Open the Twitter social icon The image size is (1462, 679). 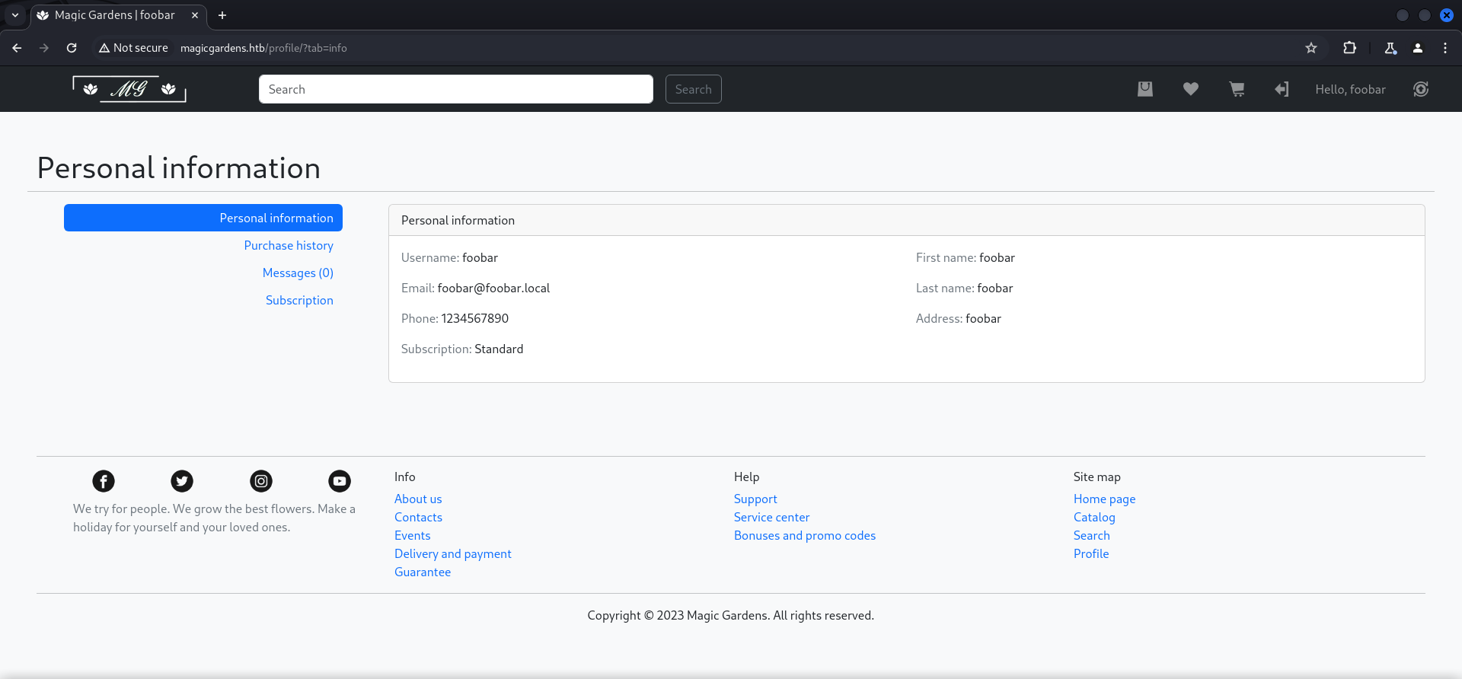182,481
